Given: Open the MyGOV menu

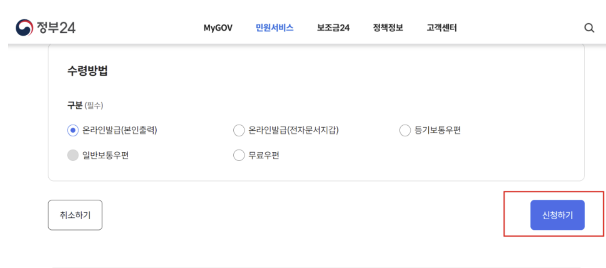Looking at the screenshot, I should click(218, 28).
